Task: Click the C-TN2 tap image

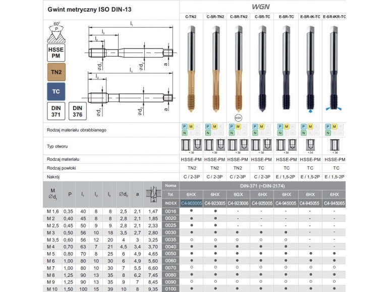Action: (191, 69)
